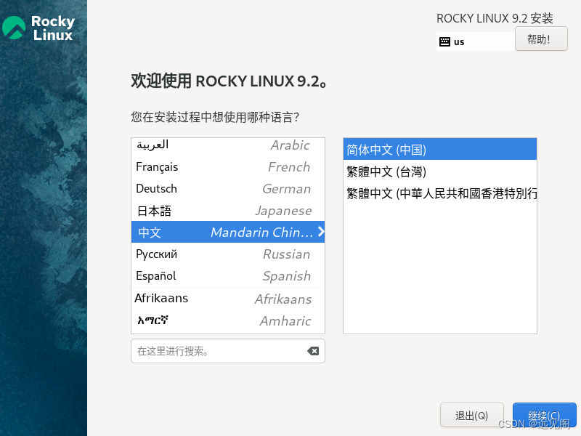Click the Rocky Linux logo
The width and height of the screenshot is (581, 436).
(38, 28)
